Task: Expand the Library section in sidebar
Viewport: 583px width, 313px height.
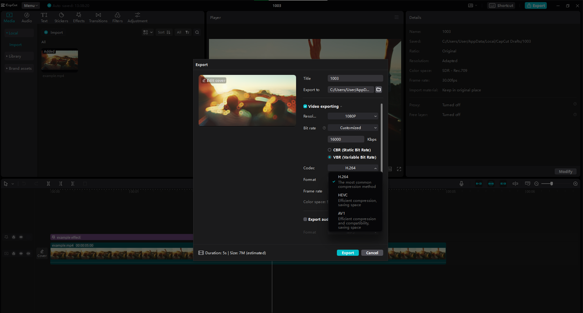Action: (x=19, y=56)
